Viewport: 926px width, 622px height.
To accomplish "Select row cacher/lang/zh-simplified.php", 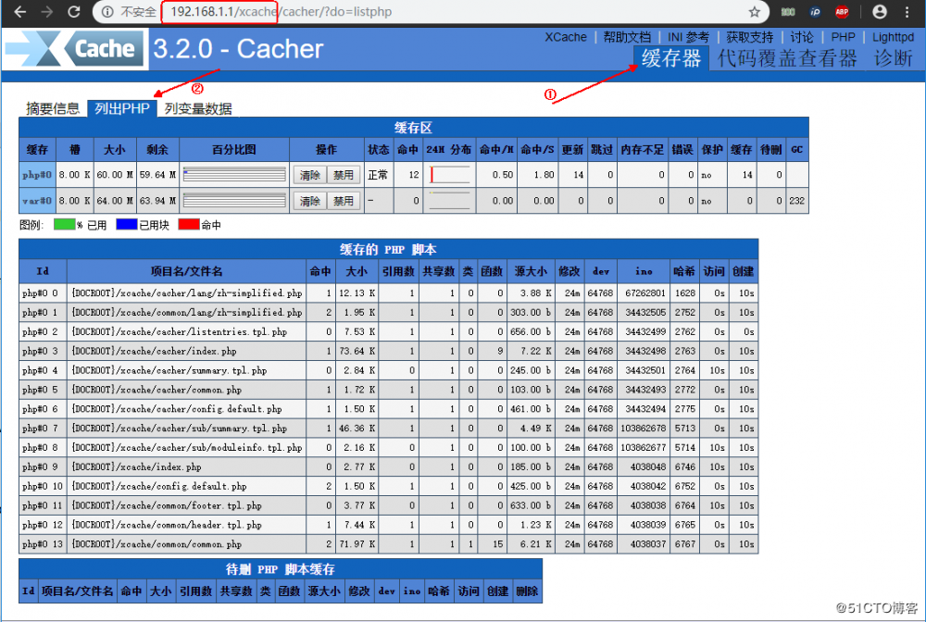I will click(x=388, y=292).
